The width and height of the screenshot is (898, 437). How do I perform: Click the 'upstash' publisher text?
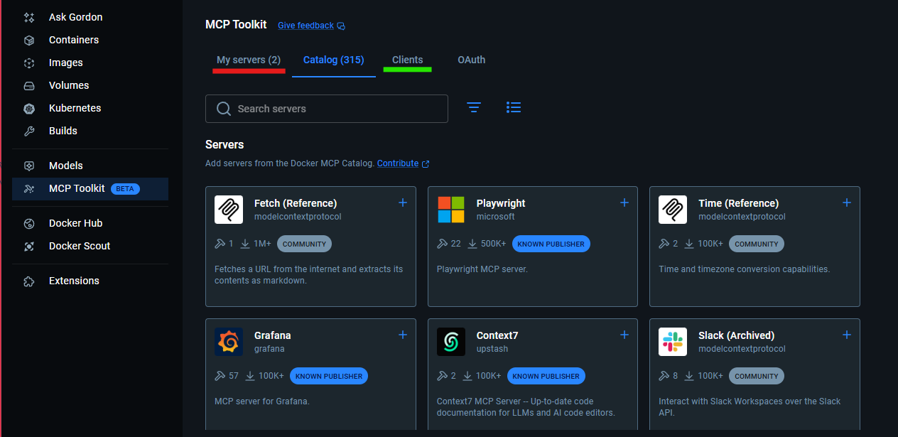point(492,349)
